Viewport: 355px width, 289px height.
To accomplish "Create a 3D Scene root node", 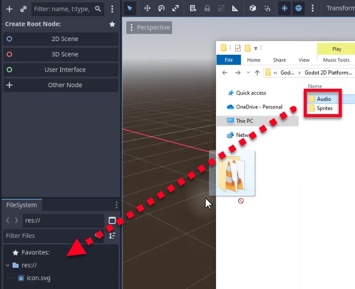I will pos(61,54).
